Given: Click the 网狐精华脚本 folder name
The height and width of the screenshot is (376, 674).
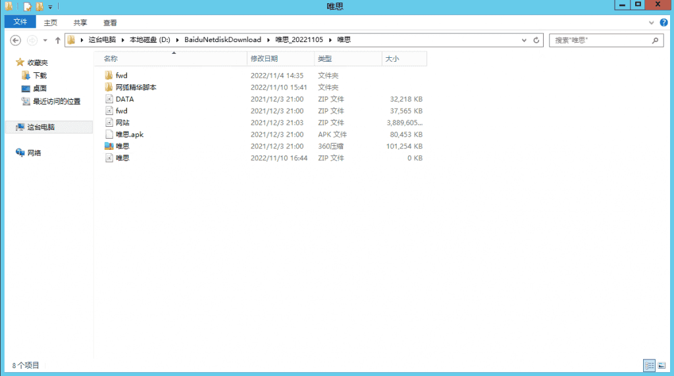Looking at the screenshot, I should coord(136,87).
